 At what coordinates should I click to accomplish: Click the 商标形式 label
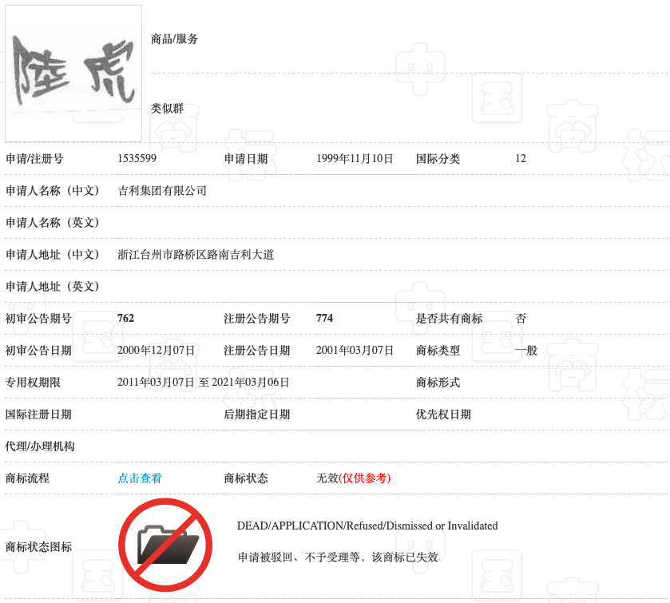438,383
